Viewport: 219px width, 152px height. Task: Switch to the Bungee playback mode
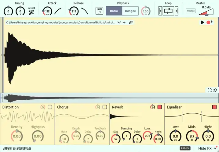pyautogui.click(x=130, y=11)
